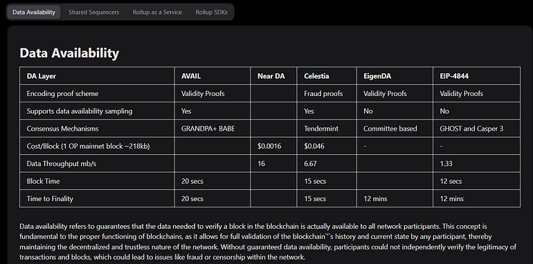Screen dimensions: 533x264
Task: Switch to the Rollup SDKs tab
Action: 211,12
